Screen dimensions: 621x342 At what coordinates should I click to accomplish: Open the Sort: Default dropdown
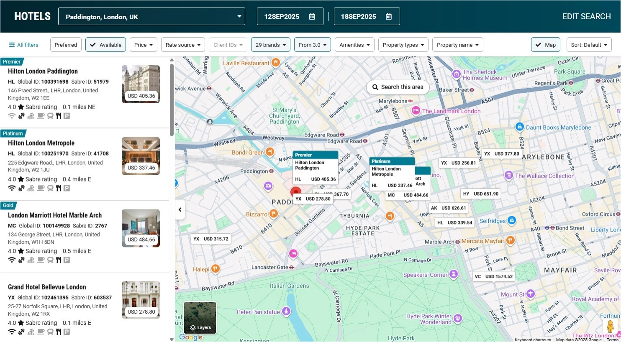pyautogui.click(x=589, y=44)
